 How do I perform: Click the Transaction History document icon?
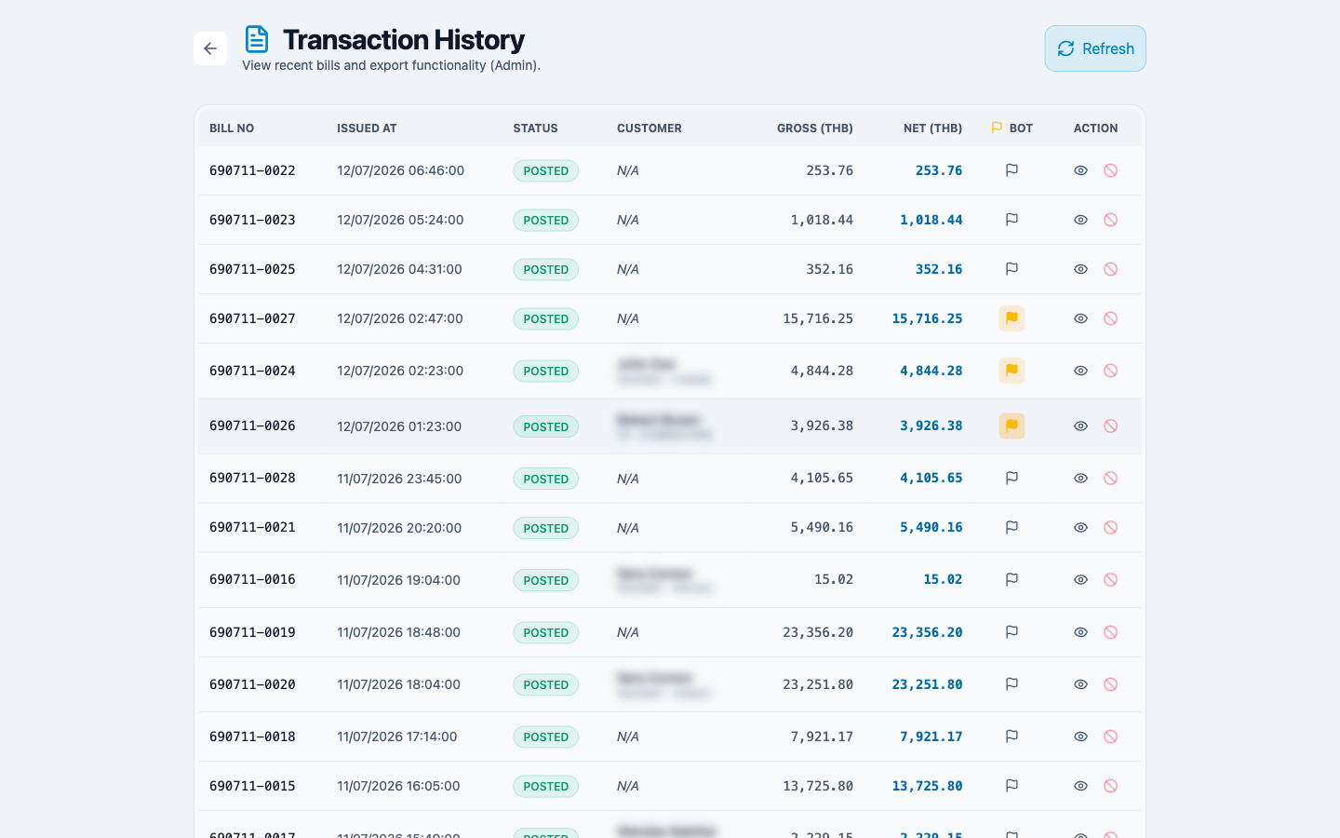257,39
